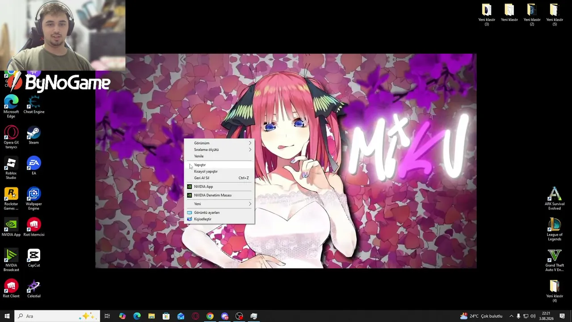Viewport: 572px width, 322px height.
Task: Open NVIDIA App from the context menu
Action: click(x=219, y=186)
